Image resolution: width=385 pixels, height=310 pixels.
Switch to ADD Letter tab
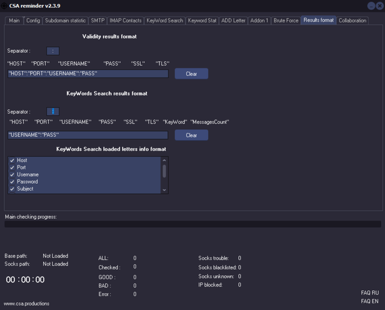233,20
